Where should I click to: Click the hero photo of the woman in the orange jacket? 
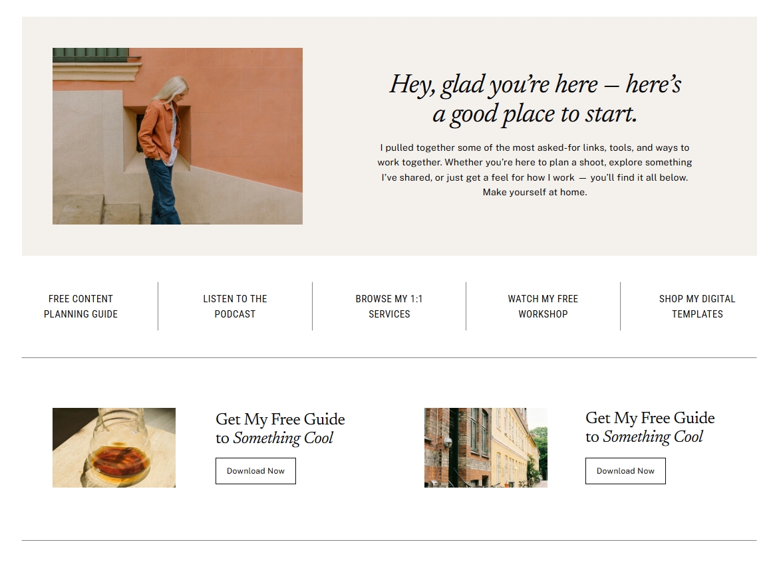coord(178,136)
